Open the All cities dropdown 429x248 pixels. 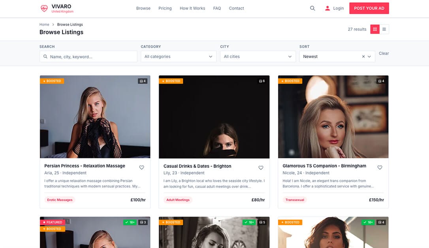[258, 56]
